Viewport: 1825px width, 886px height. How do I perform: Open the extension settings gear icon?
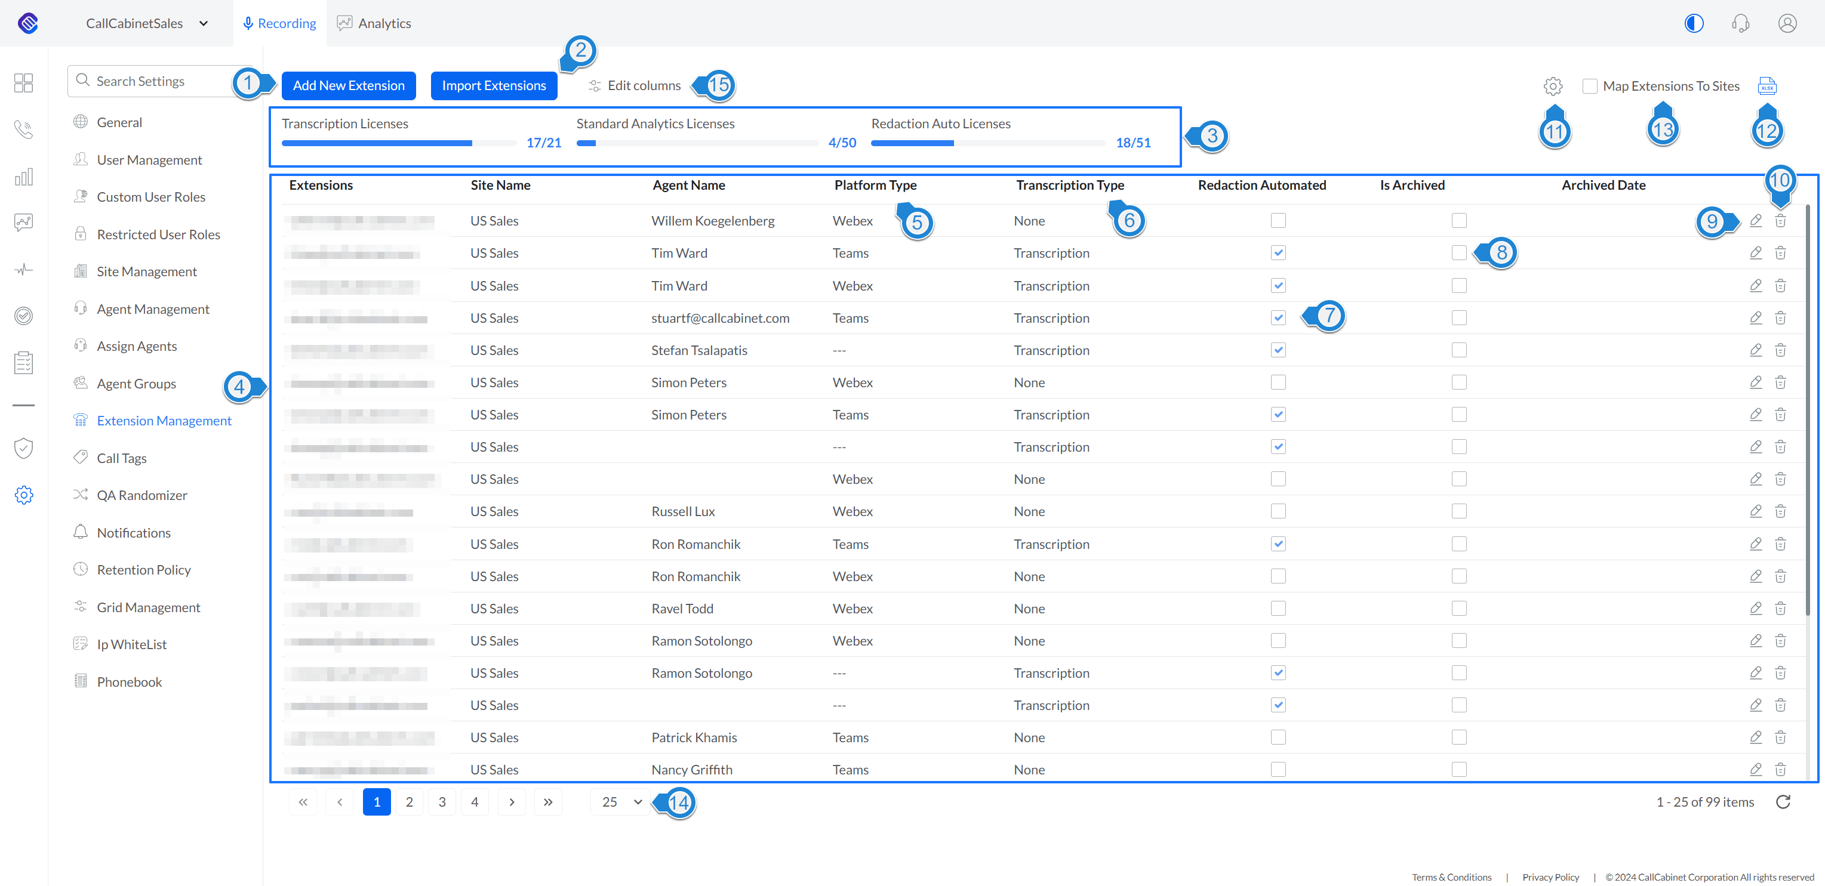coord(1553,87)
